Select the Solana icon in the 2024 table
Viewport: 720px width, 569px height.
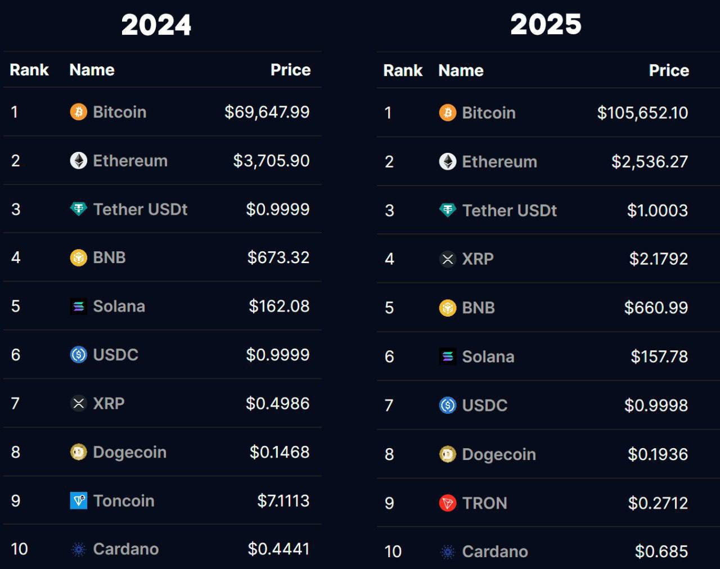tap(79, 306)
